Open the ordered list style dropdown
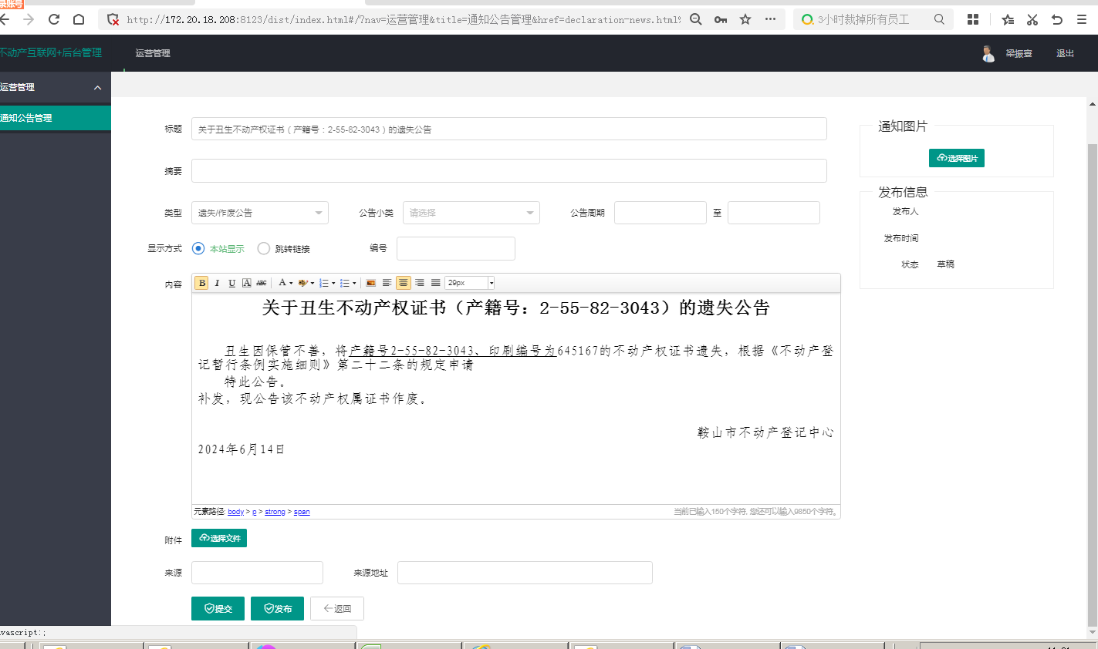1098x649 pixels. click(333, 284)
